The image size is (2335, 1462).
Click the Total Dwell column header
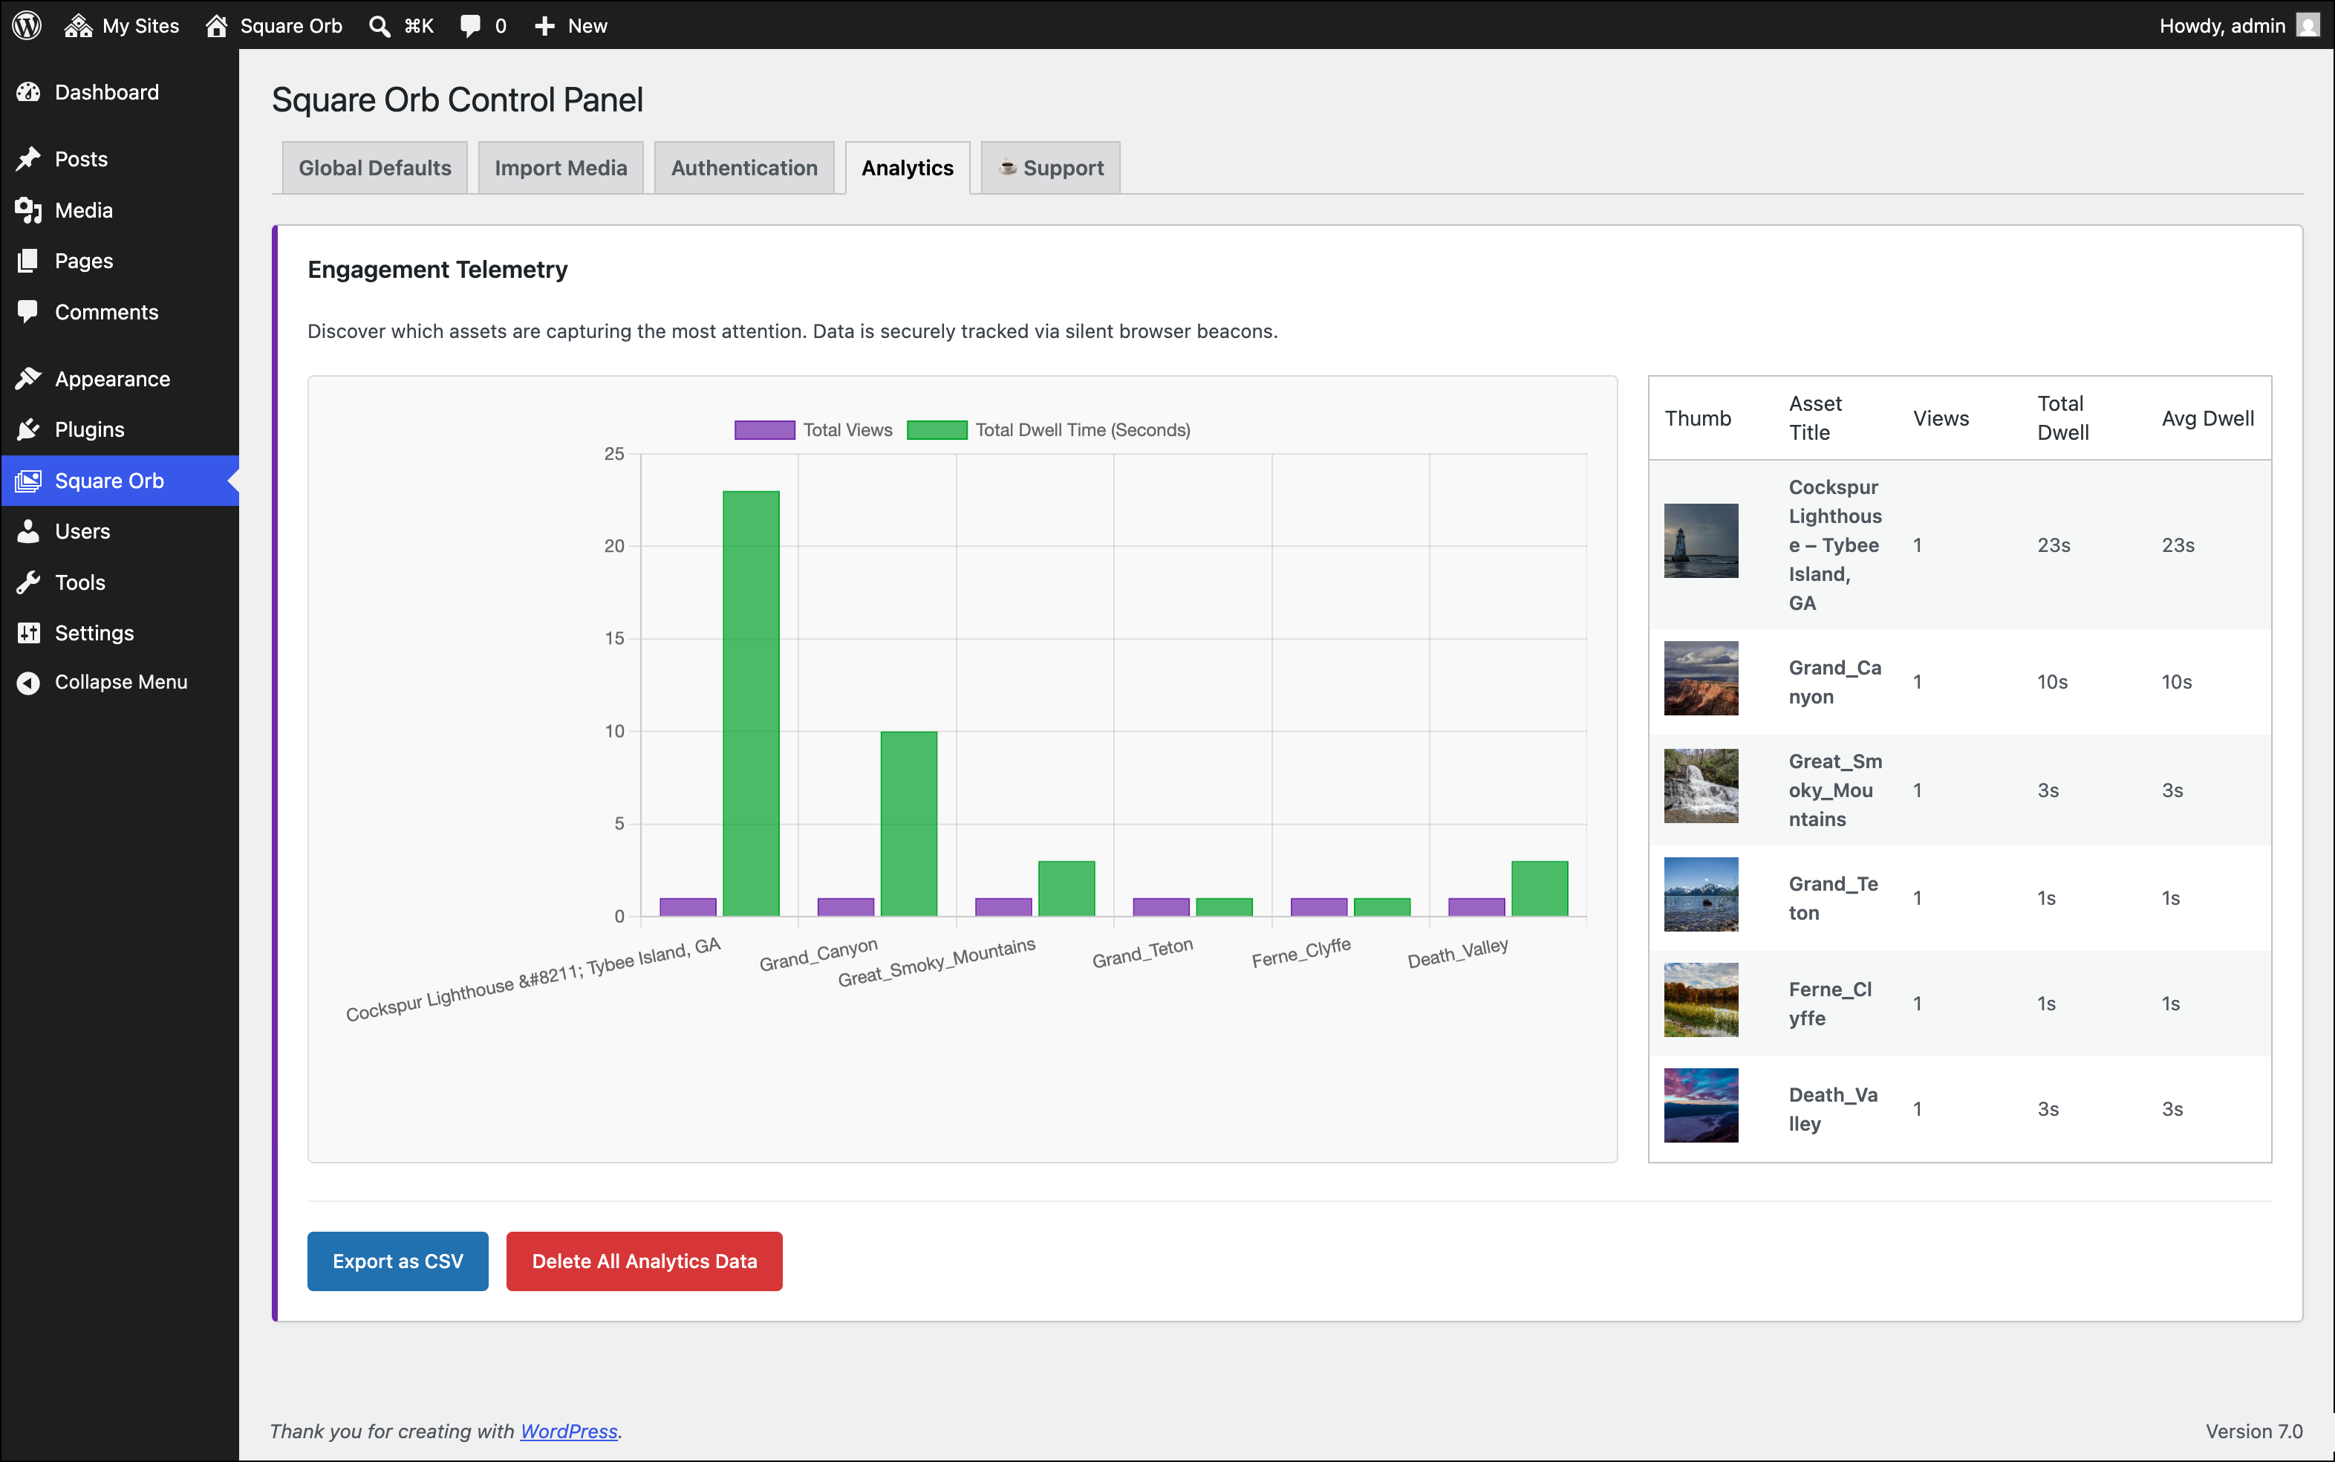point(2062,418)
